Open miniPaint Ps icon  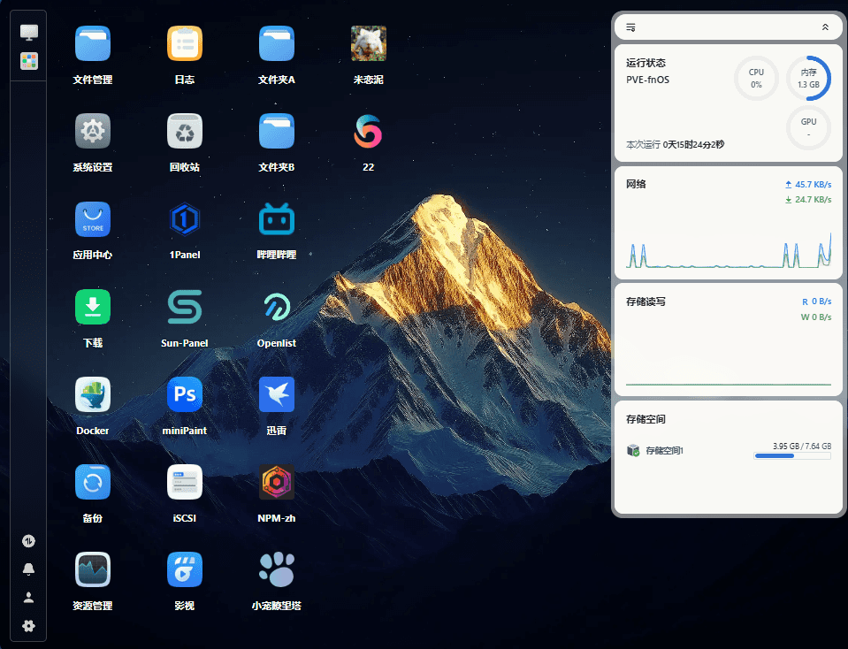[x=185, y=395]
